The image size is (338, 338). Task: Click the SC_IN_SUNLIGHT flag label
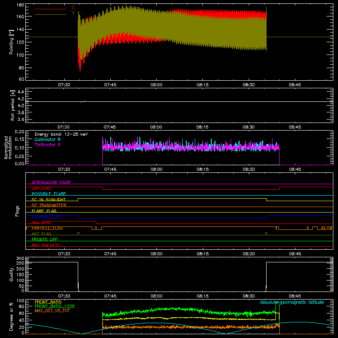coord(49,199)
